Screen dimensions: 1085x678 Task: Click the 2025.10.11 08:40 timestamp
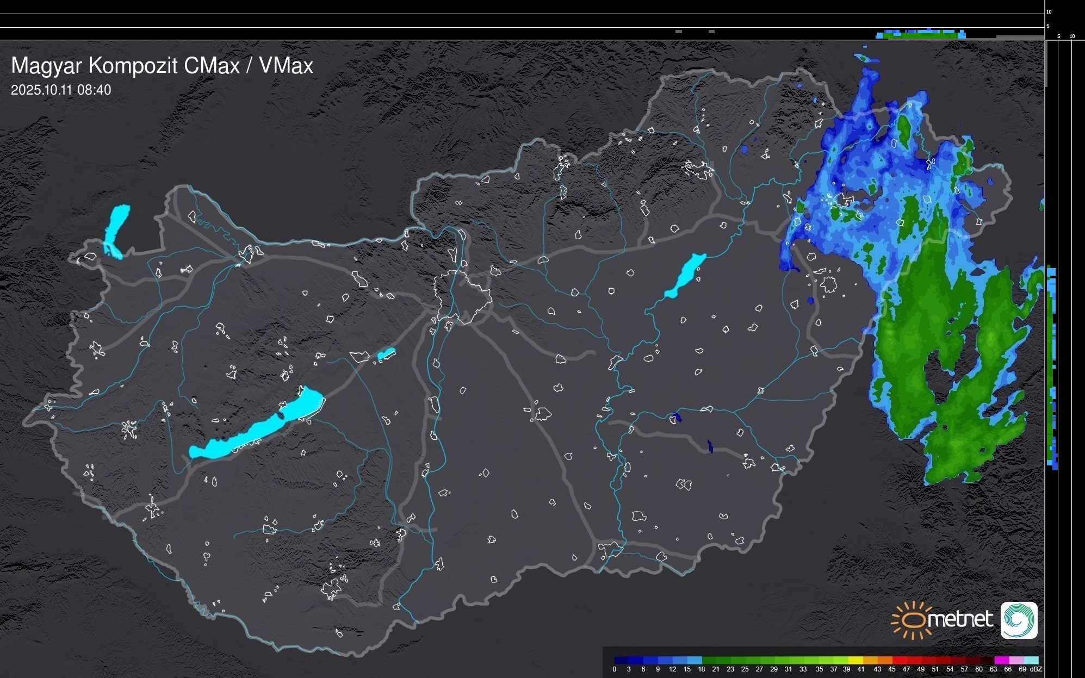pos(61,90)
